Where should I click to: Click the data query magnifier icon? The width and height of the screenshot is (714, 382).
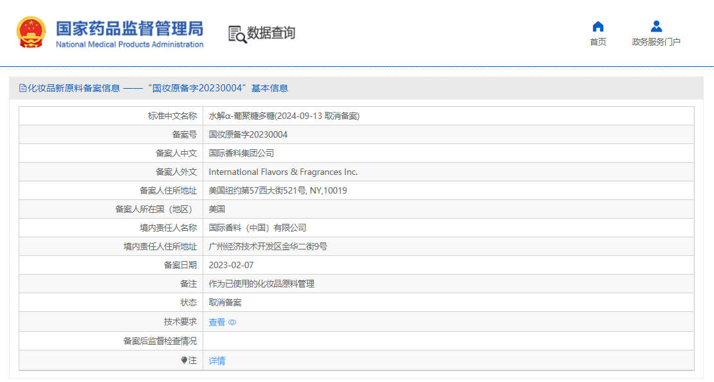pyautogui.click(x=237, y=34)
